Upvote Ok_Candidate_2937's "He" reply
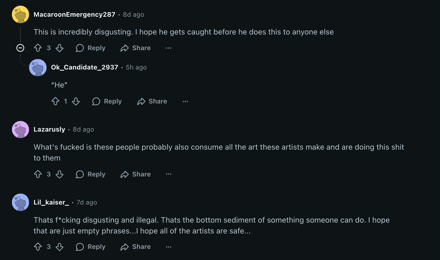The width and height of the screenshot is (440, 260). [x=56, y=101]
